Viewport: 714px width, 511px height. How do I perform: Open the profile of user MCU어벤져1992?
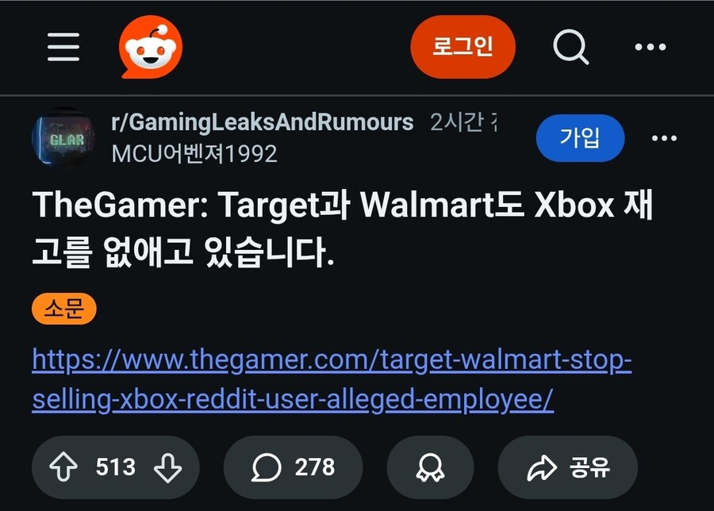[194, 154]
